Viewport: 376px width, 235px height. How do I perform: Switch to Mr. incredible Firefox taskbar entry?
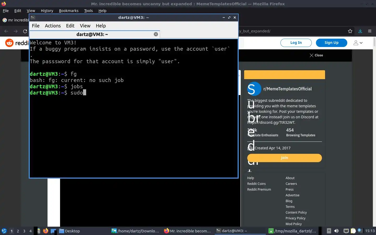coord(187,231)
